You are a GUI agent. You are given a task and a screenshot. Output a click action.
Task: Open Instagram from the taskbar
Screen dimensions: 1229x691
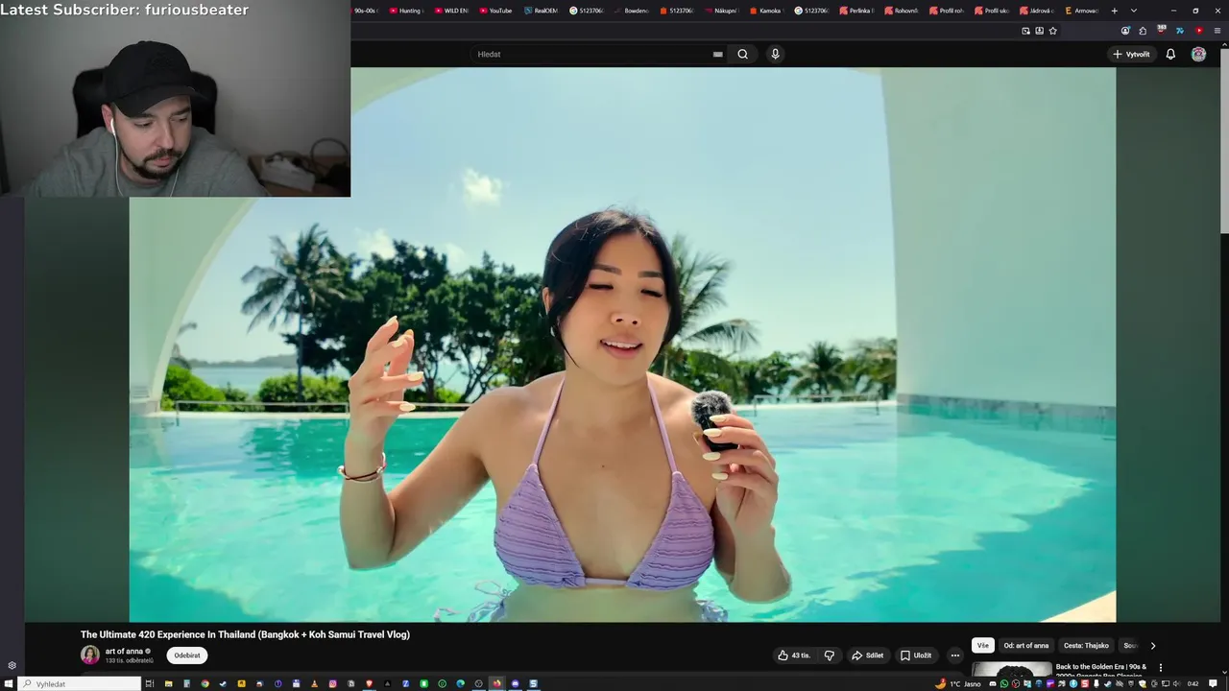pyautogui.click(x=332, y=683)
